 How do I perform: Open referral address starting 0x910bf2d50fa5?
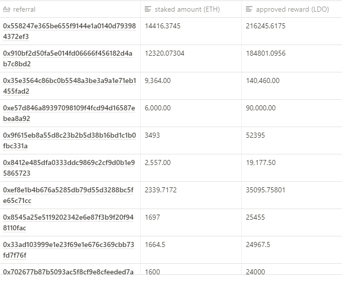pyautogui.click(x=68, y=59)
